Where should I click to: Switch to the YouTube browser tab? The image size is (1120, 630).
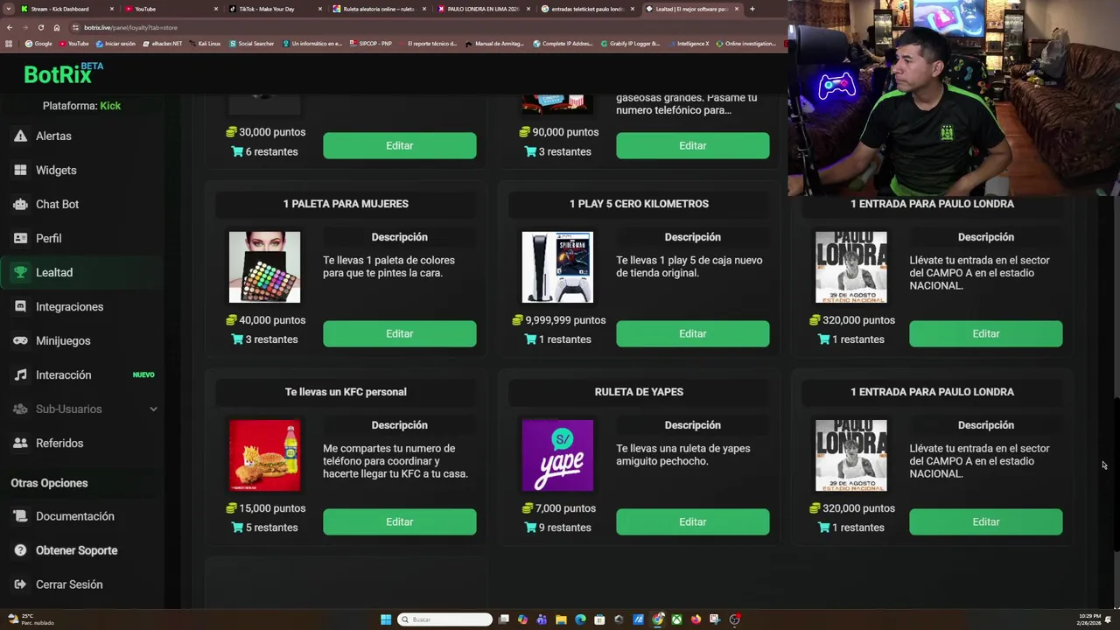(x=171, y=9)
